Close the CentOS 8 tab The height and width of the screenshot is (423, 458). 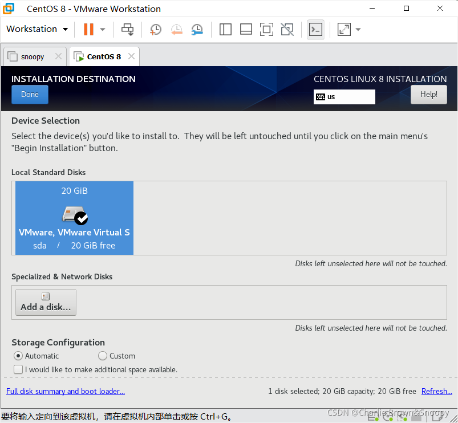click(131, 56)
